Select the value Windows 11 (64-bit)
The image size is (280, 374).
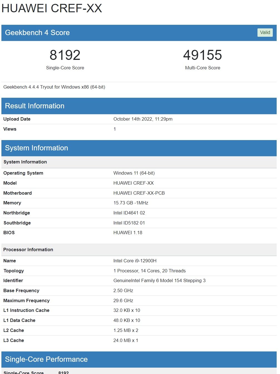134,173
